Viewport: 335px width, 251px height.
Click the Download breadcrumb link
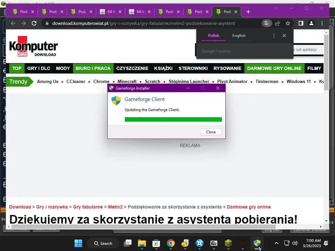[20, 207]
